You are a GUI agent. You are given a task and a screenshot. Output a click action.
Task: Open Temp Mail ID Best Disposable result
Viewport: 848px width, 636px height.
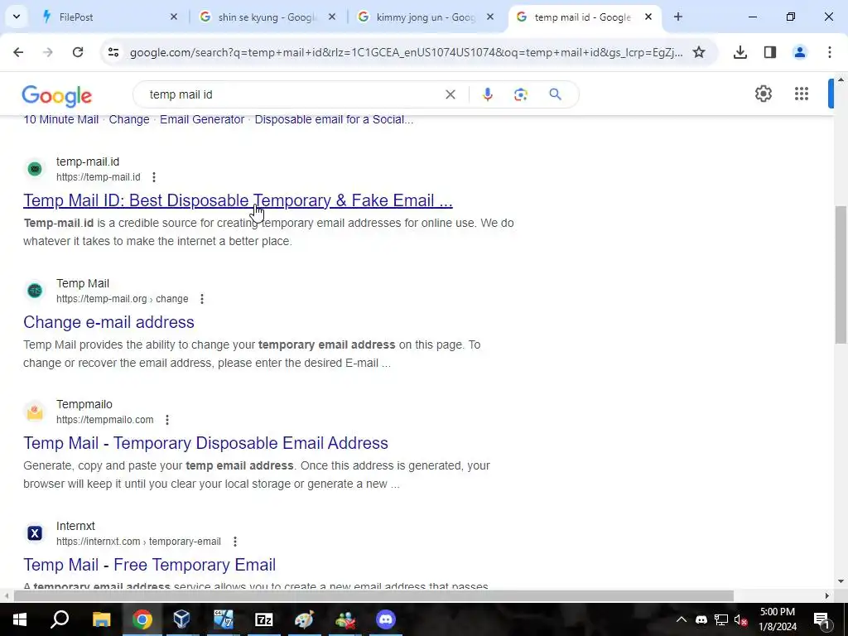coord(238,200)
